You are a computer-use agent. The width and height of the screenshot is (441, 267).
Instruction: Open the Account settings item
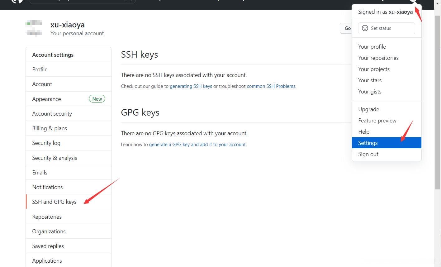69,84
